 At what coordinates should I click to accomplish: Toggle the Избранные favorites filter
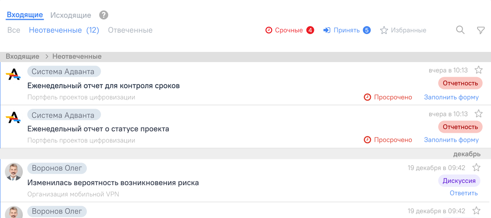point(403,30)
